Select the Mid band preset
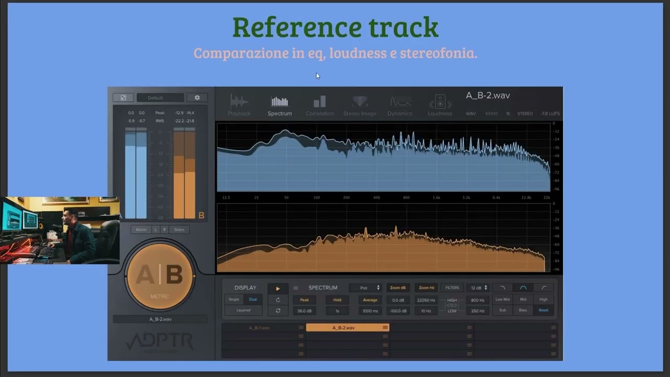Image resolution: width=670 pixels, height=377 pixels. pos(523,300)
